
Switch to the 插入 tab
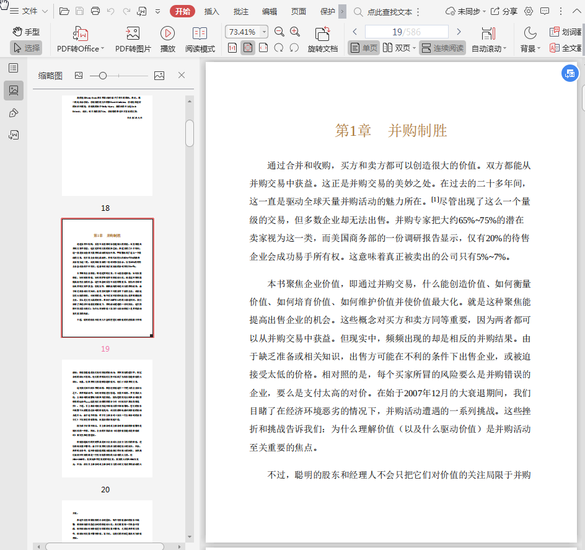click(x=212, y=11)
